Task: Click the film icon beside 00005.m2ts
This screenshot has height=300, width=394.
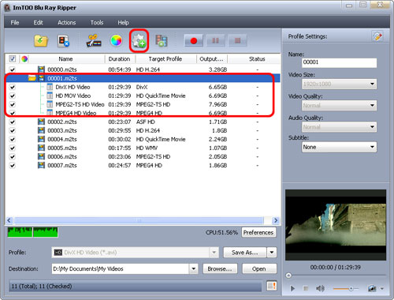Action: 41,148
